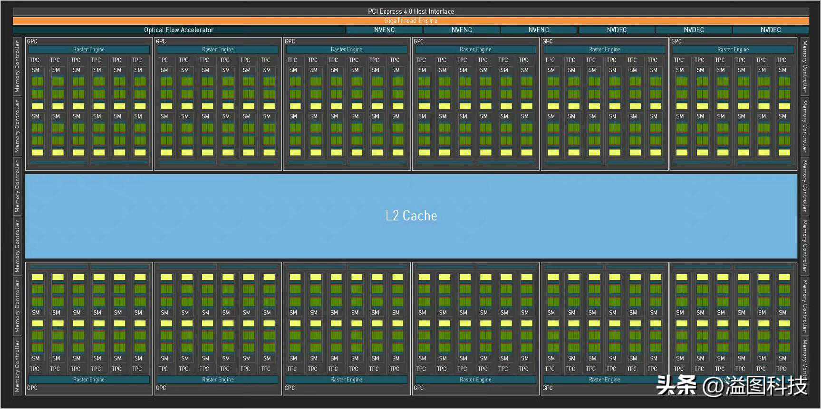Click the middle NVENC block
821x409 pixels.
coord(462,30)
